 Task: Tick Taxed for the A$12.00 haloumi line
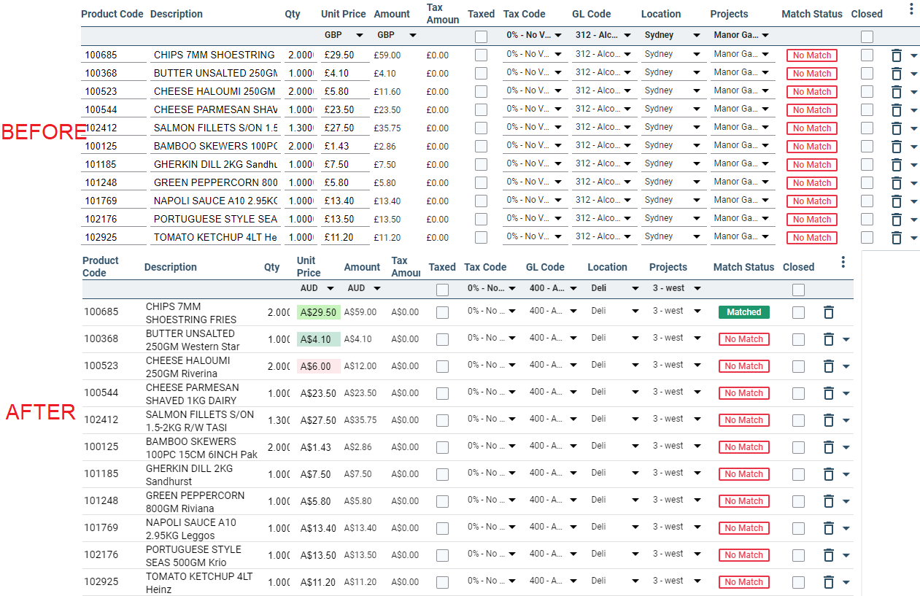click(x=442, y=366)
